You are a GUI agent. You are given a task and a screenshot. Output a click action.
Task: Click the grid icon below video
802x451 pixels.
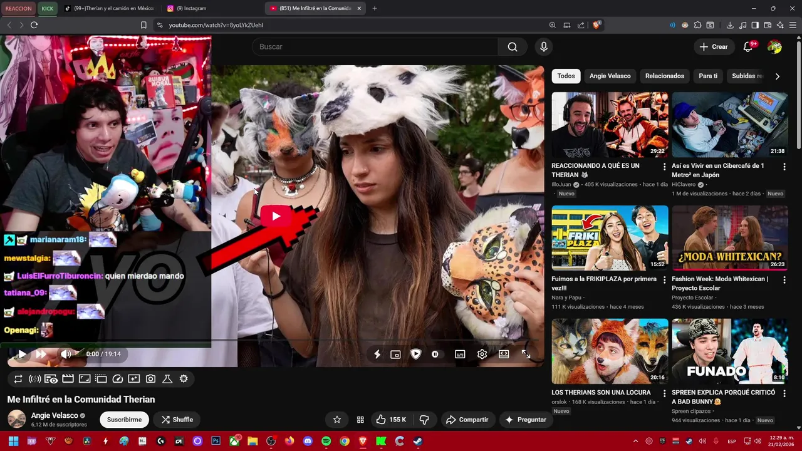coord(360,420)
